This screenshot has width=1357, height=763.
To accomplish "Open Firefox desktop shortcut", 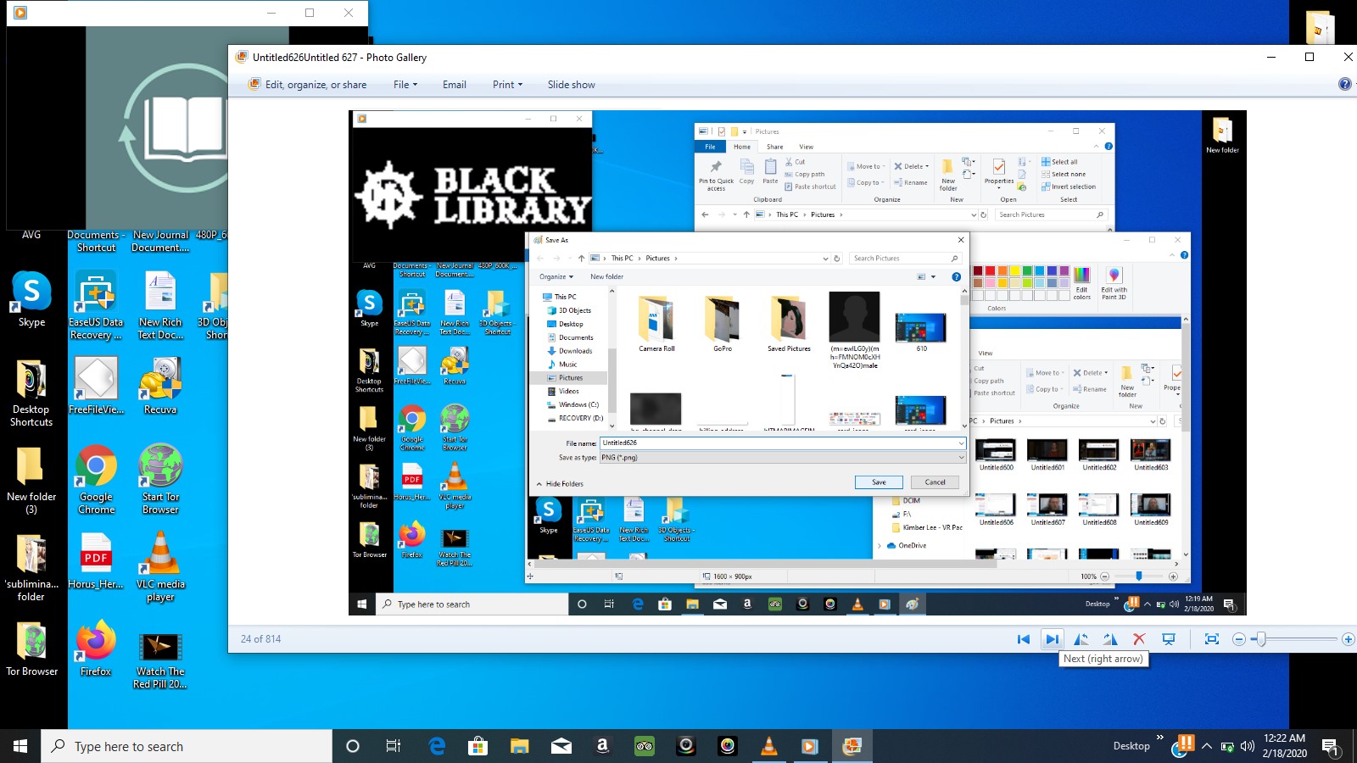I will (96, 649).
